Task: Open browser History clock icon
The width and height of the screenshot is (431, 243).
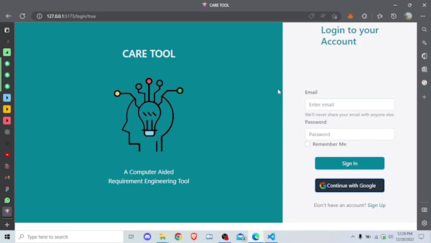Action: 394,16
